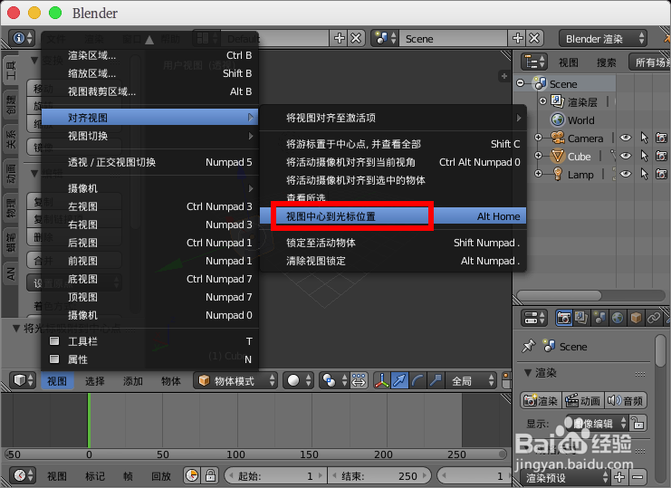The width and height of the screenshot is (671, 488).
Task: Toggle the 工具栏 checkbox in menu
Action: (x=54, y=340)
